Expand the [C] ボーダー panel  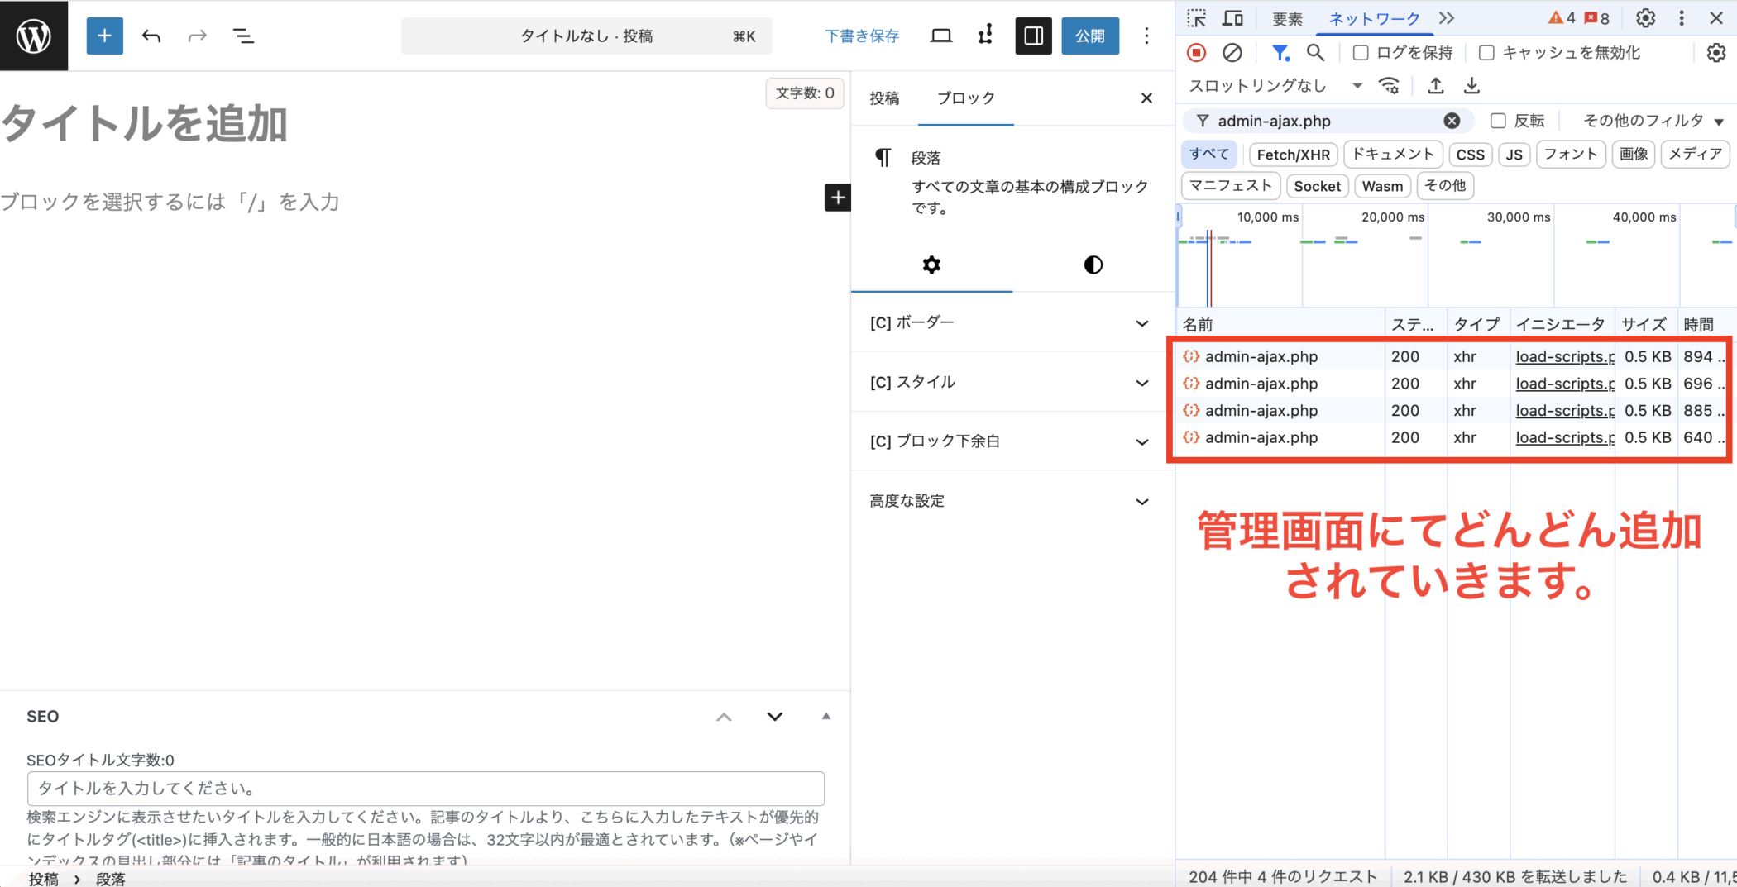tap(1009, 322)
